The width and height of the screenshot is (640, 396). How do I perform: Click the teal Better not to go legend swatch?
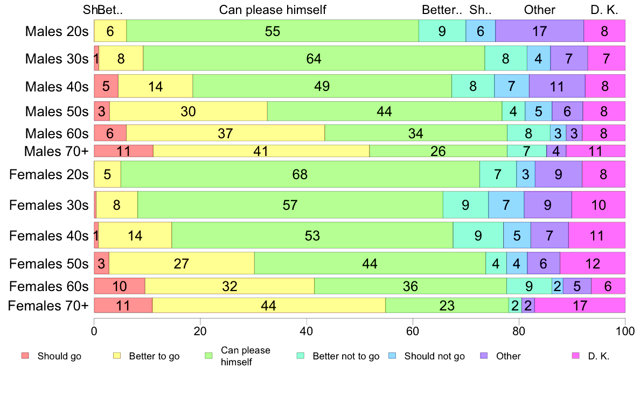click(301, 356)
